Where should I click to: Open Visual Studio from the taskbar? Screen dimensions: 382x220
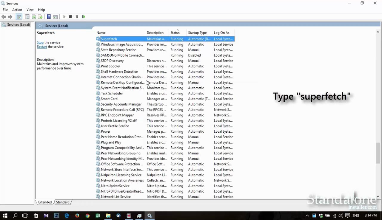click(46, 216)
